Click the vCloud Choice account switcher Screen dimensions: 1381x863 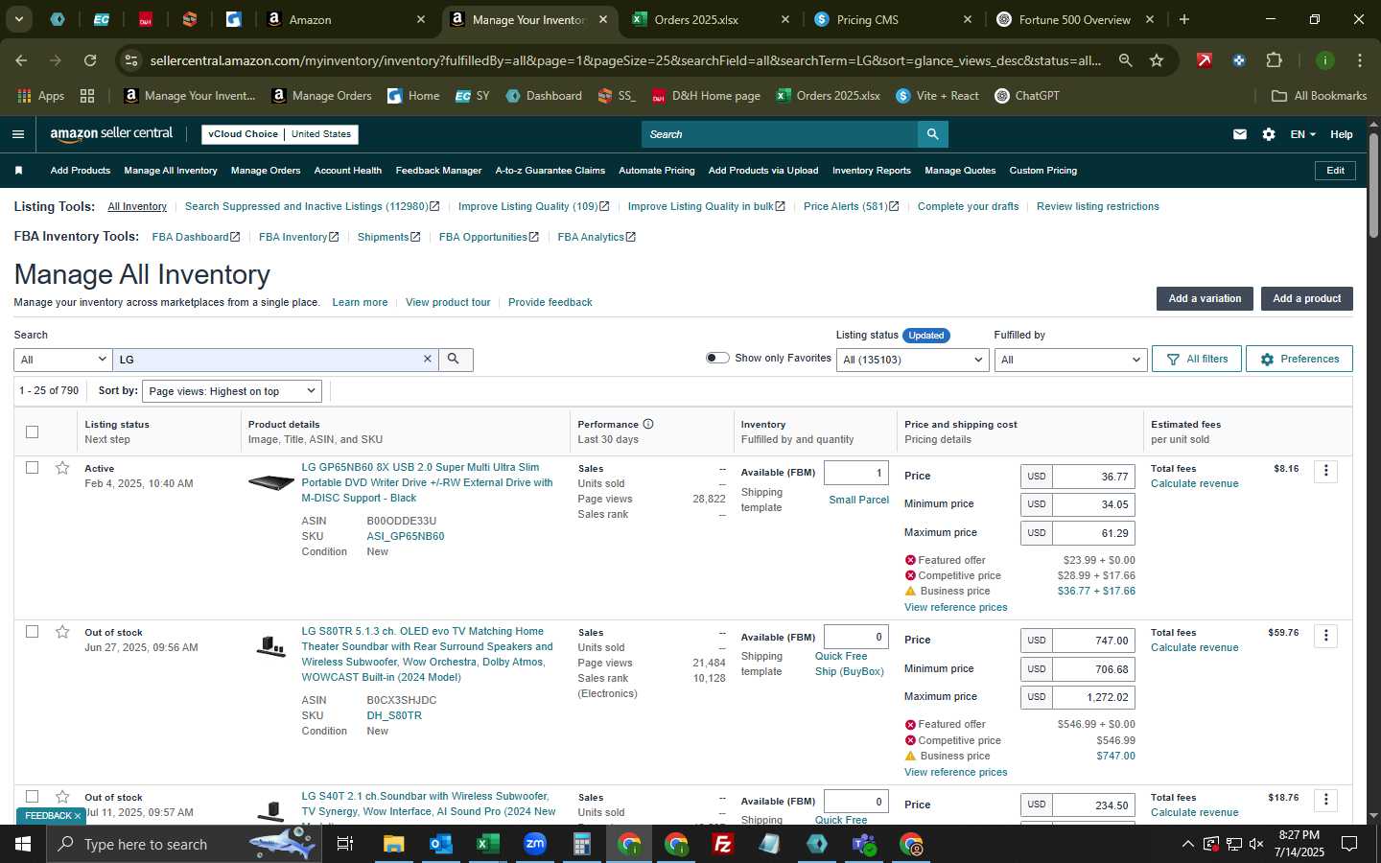(x=280, y=134)
